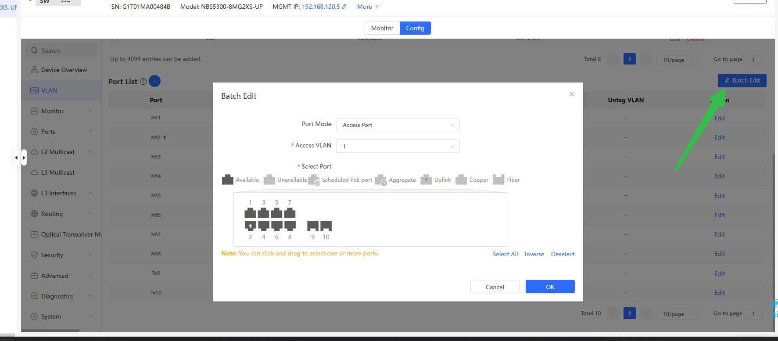Viewport: 778px width, 341px height.
Task: Select fiber port 10 in the panel
Action: tap(326, 226)
